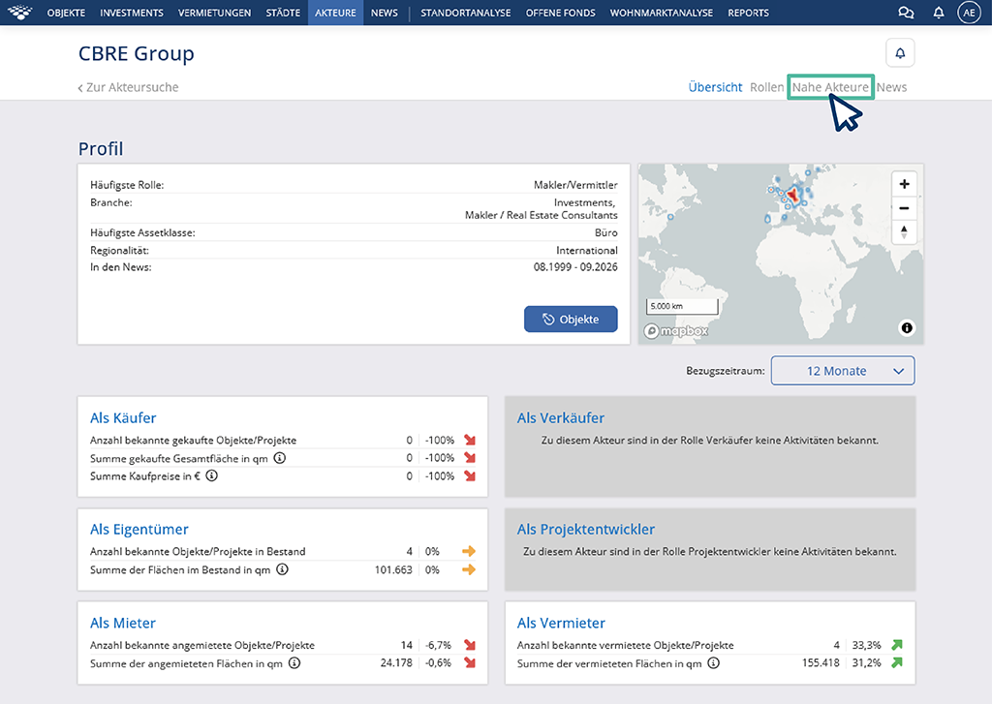
Task: Click green trend arrow for vermietete Objekte/Projekte
Action: tap(897, 645)
